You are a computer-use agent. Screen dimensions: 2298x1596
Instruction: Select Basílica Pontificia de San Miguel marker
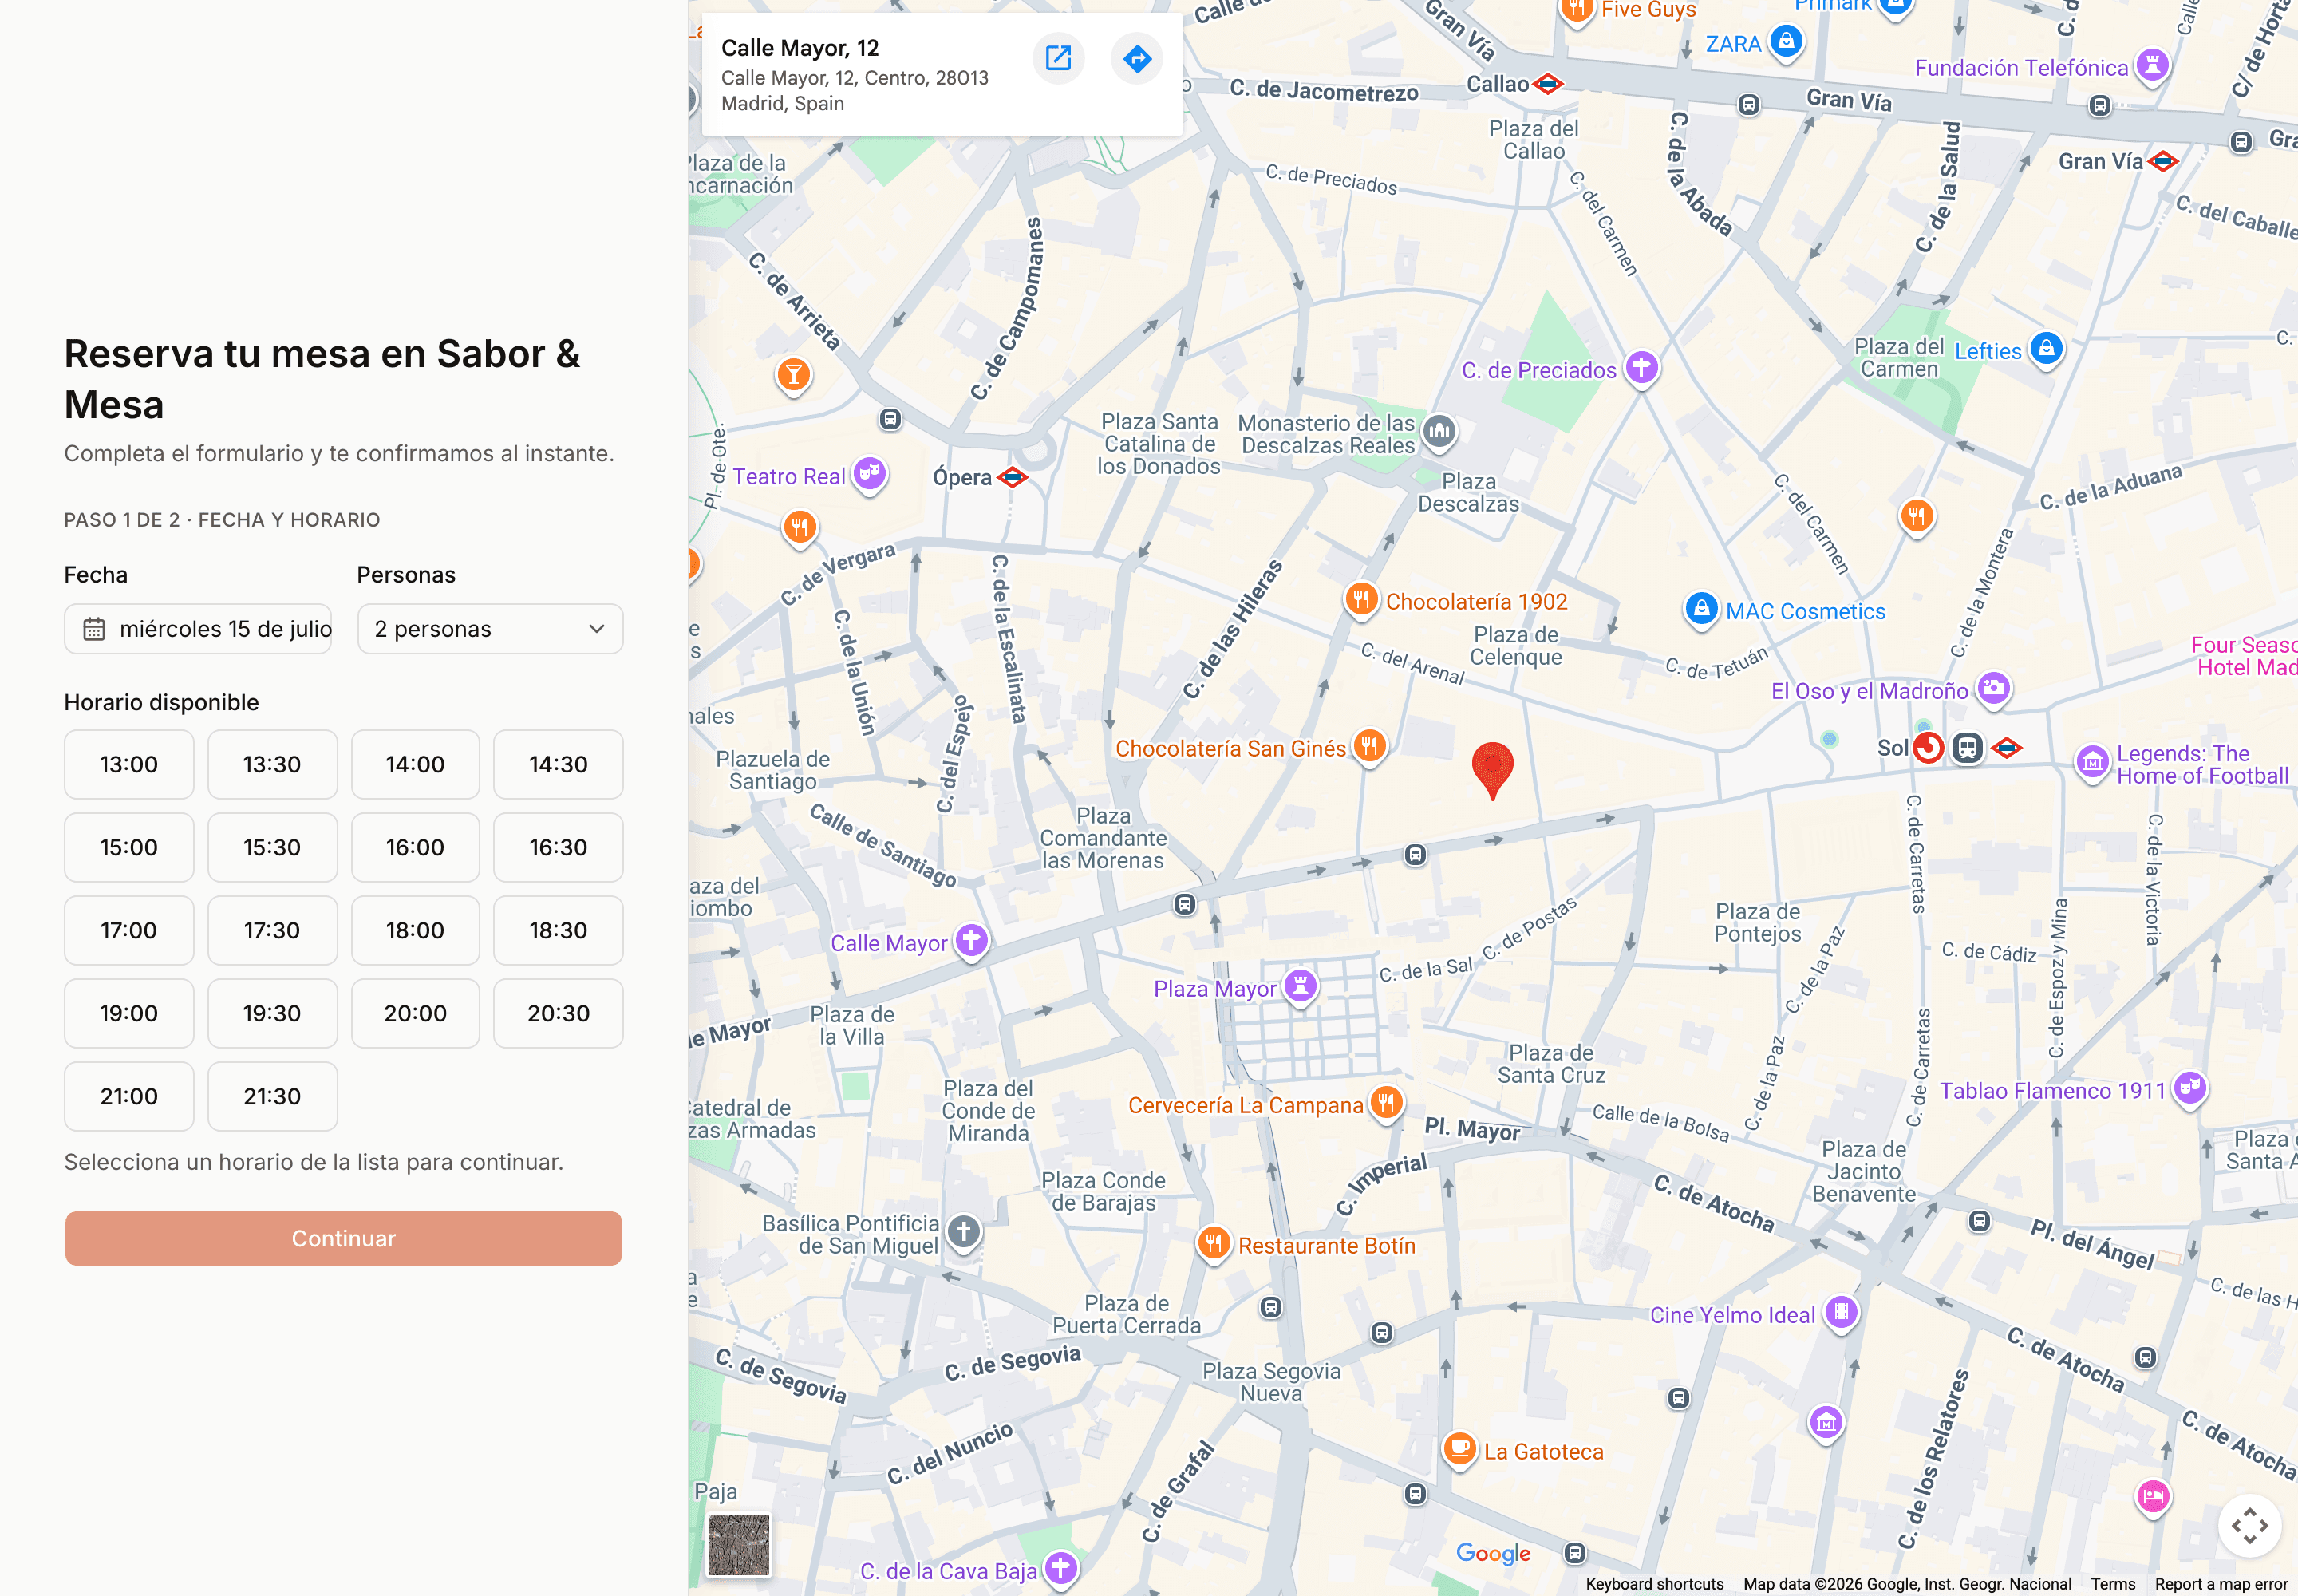pyautogui.click(x=964, y=1232)
